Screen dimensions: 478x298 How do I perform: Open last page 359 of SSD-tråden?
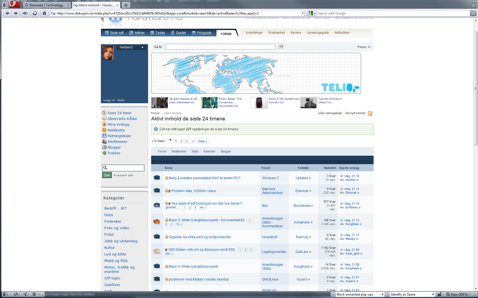tap(169, 254)
